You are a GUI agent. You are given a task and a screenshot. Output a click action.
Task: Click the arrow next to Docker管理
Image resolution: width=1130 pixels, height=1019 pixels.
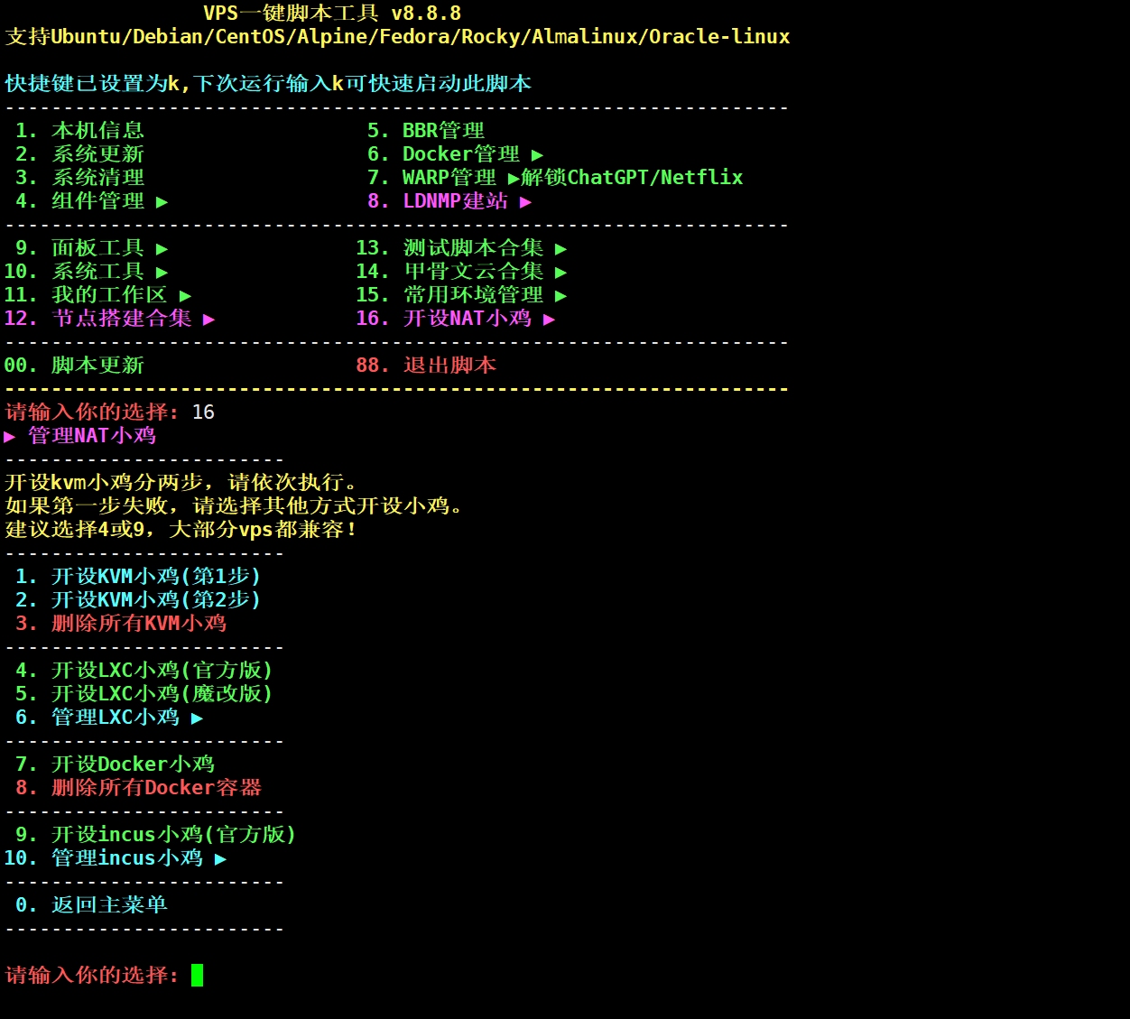click(537, 155)
